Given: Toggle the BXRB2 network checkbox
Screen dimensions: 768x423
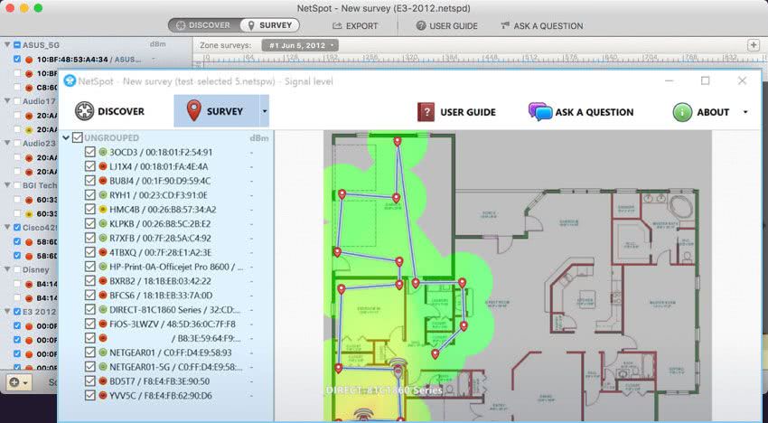Looking at the screenshot, I should [x=89, y=280].
